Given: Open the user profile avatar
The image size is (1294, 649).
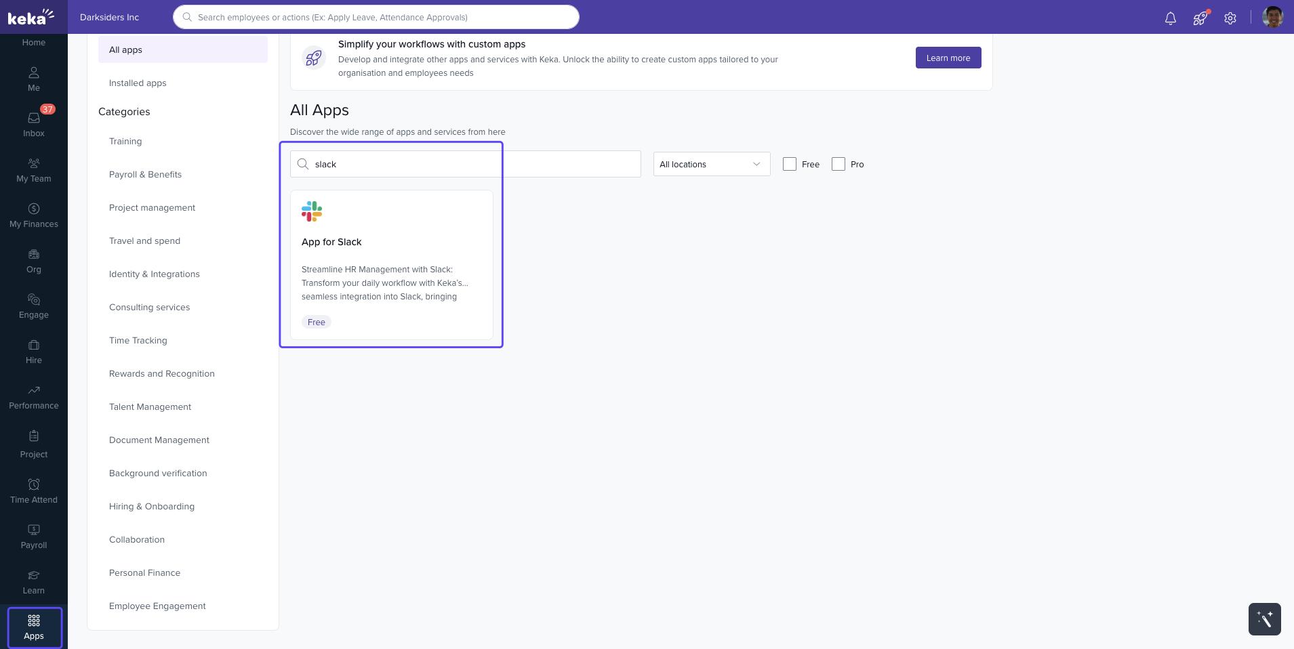Looking at the screenshot, I should (1272, 17).
